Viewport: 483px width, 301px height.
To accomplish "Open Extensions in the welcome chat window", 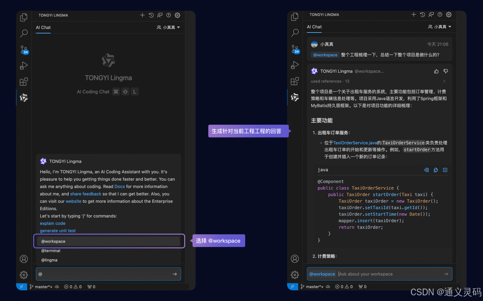I will click(x=24, y=82).
